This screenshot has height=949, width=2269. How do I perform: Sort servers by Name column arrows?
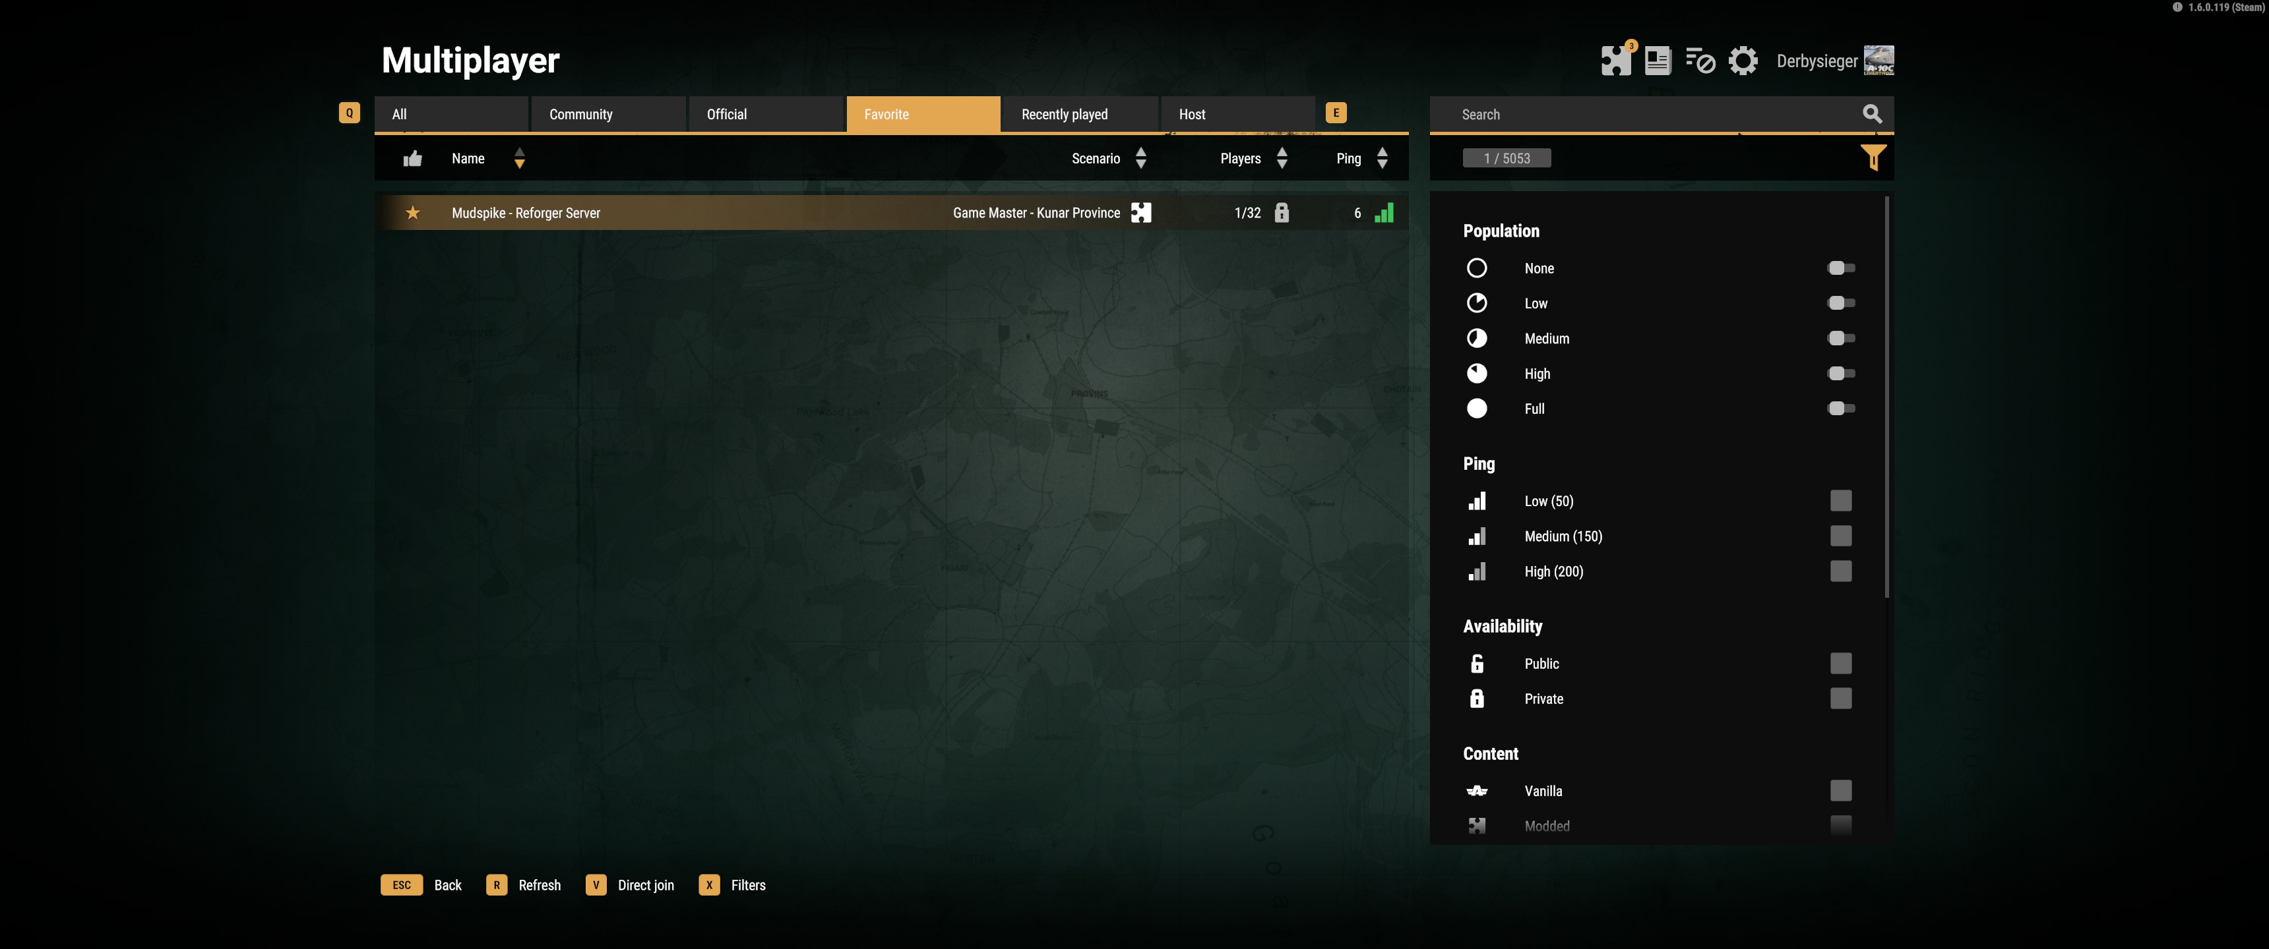point(519,158)
